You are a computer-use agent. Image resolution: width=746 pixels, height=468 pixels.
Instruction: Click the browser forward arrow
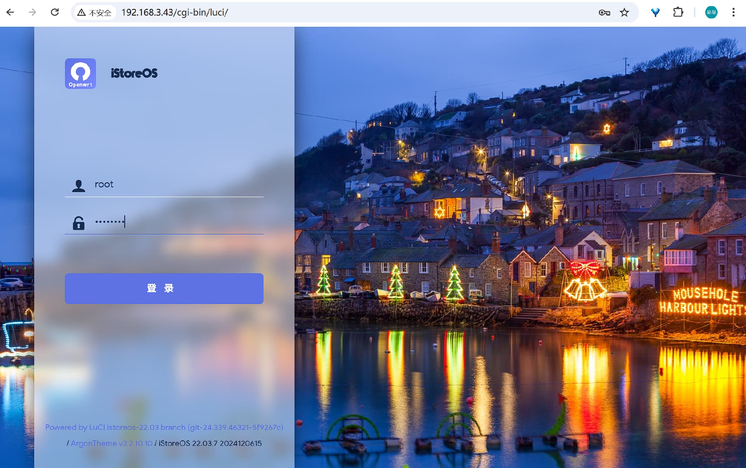pos(32,12)
